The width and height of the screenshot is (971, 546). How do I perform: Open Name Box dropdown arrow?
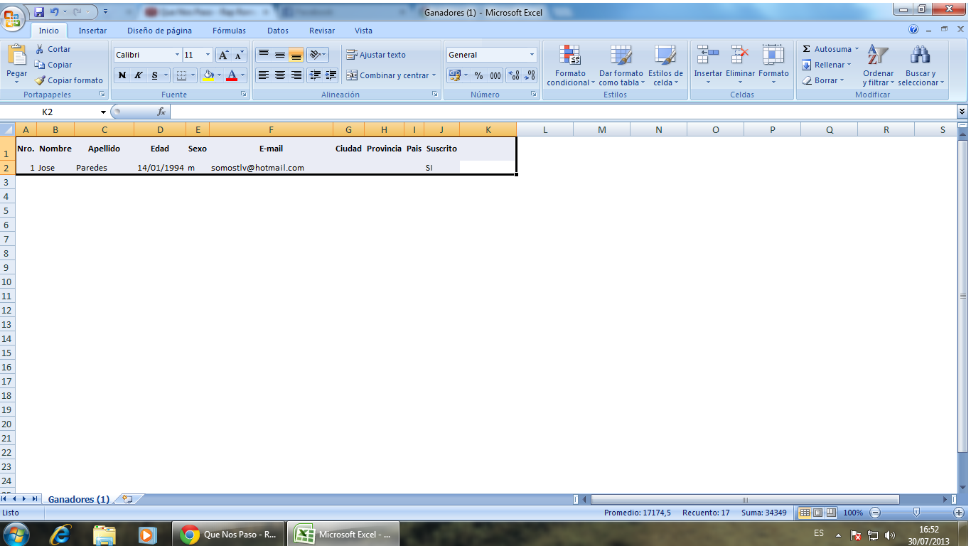coord(103,112)
